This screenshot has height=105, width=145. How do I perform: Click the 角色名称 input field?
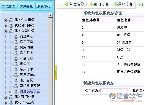click(114, 91)
